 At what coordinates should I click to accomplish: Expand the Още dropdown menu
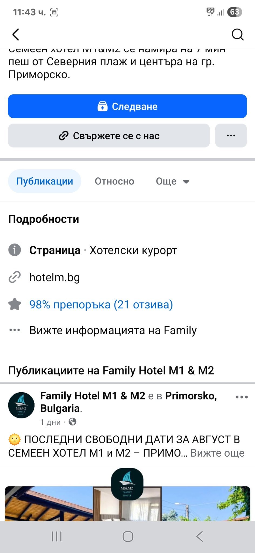172,181
